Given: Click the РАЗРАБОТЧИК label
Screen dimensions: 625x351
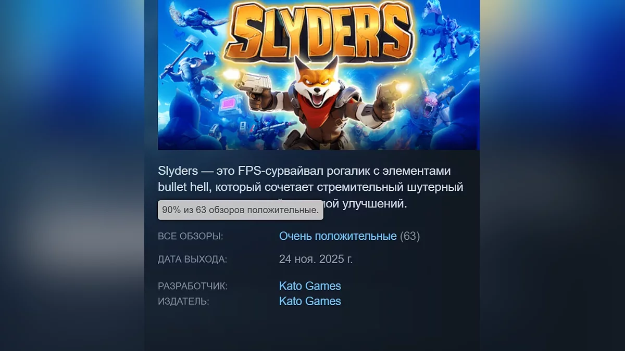Looking at the screenshot, I should point(193,287).
